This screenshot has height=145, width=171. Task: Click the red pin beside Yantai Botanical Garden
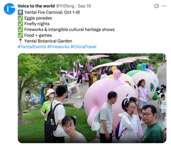tap(20, 41)
